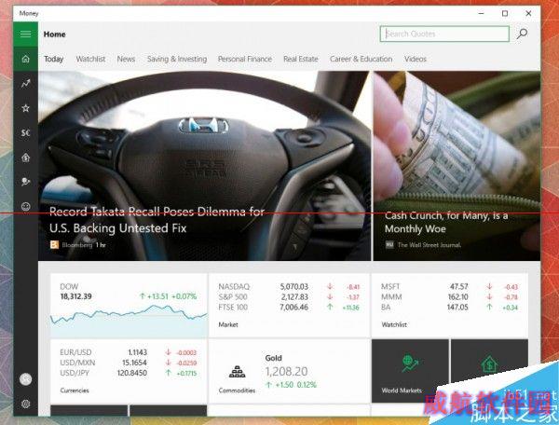Open the mortgage calculator house sidebar icon
This screenshot has height=425, width=559.
(25, 158)
